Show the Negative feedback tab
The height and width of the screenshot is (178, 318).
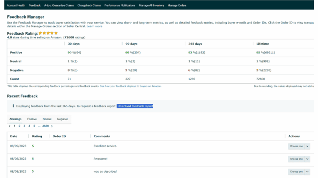tap(62, 119)
